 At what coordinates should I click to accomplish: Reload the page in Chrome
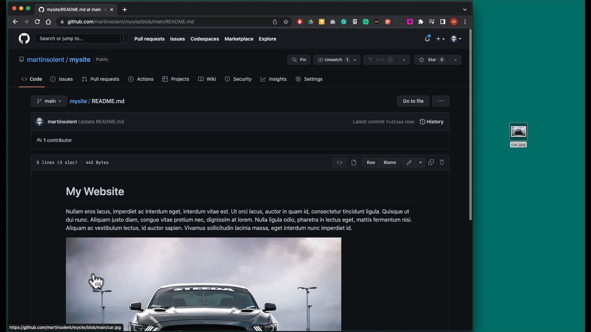click(x=37, y=22)
